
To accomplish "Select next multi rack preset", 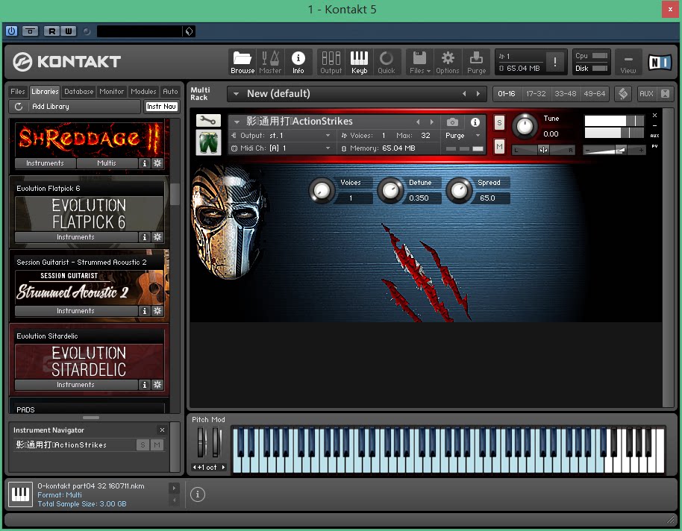I will click(478, 93).
